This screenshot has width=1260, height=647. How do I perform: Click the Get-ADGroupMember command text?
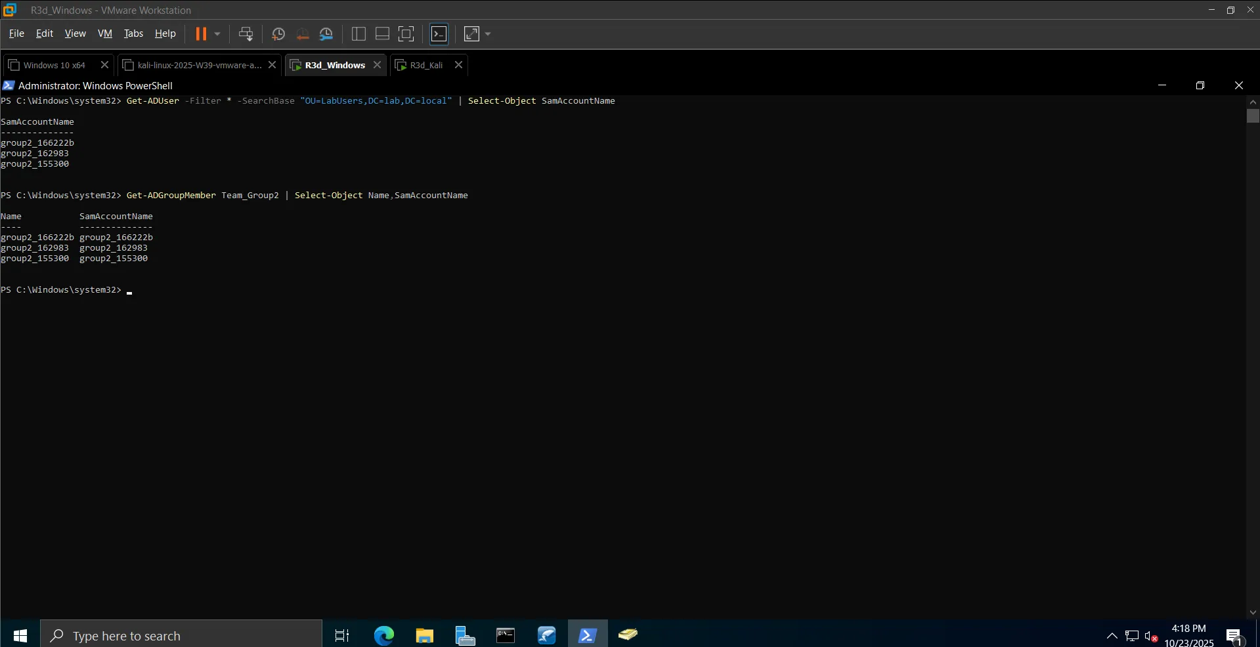pyautogui.click(x=171, y=196)
